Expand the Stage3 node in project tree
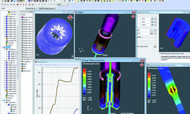Viewport: 190px width, 114px height. coord(2,100)
